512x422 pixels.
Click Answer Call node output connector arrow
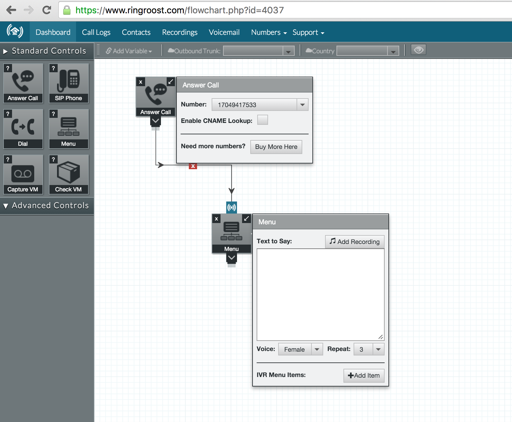pos(156,121)
